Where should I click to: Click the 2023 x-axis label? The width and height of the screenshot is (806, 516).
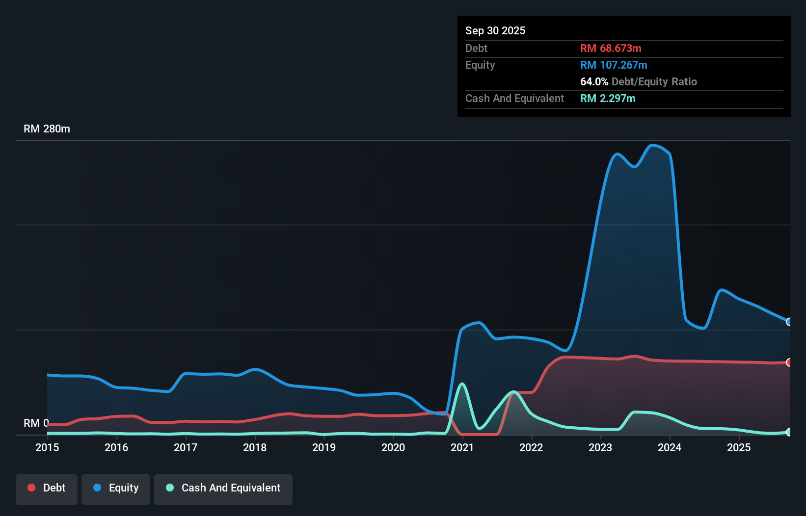click(600, 447)
